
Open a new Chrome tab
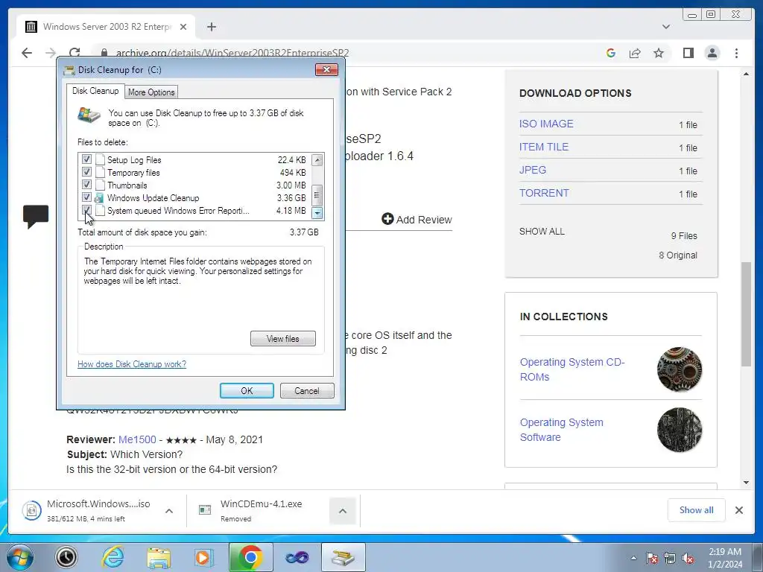211,27
